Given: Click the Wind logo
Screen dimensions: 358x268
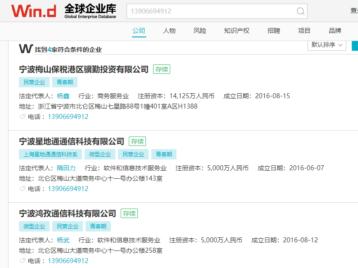Looking at the screenshot, I should (x=34, y=11).
